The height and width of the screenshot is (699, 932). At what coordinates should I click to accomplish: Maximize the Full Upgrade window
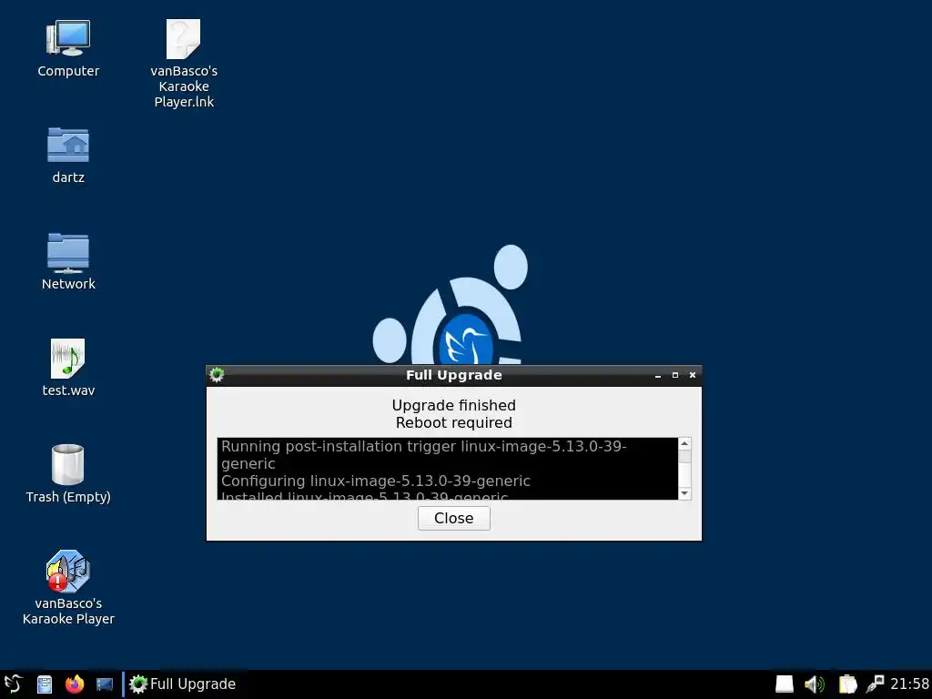tap(675, 375)
